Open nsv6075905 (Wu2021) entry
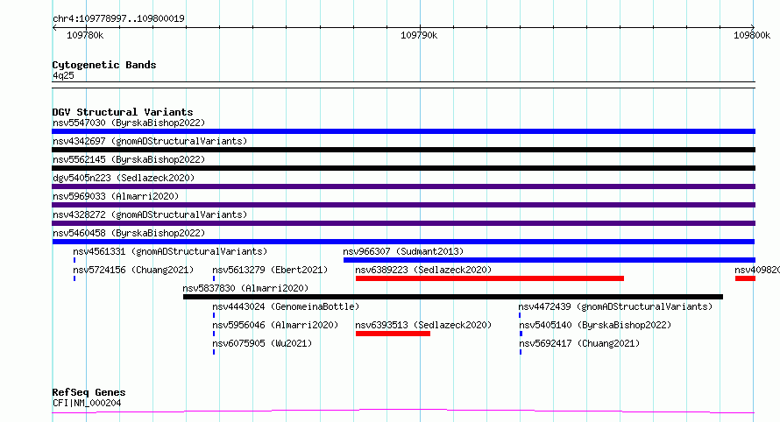 (x=262, y=343)
